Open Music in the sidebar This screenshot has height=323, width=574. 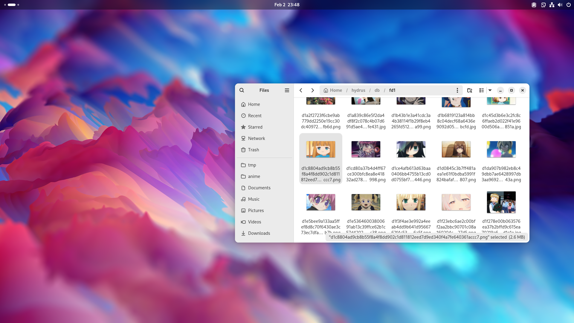pyautogui.click(x=264, y=199)
